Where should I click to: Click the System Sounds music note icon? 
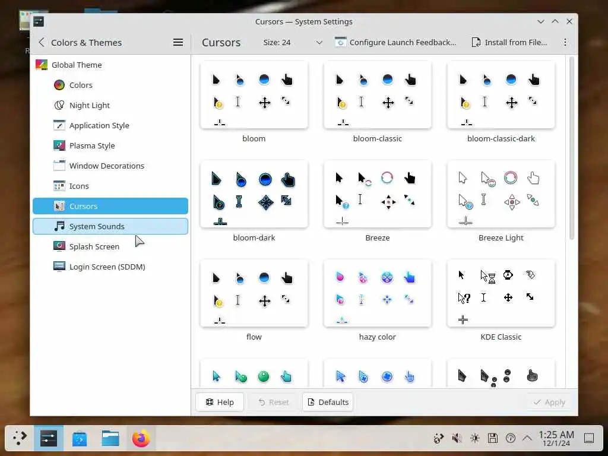coord(59,226)
